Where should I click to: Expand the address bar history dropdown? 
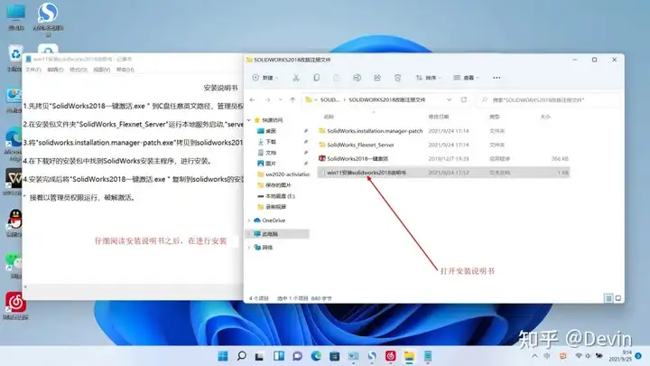tap(449, 100)
